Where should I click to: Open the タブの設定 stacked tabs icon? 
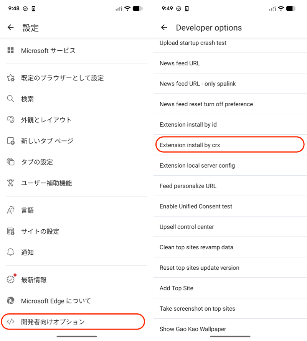point(10,162)
